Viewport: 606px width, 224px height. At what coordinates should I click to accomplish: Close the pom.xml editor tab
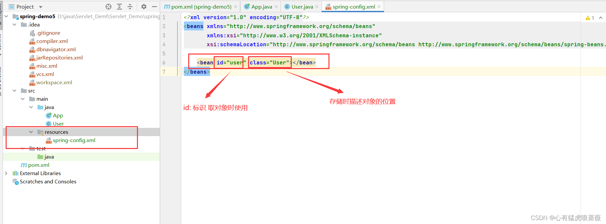click(236, 7)
